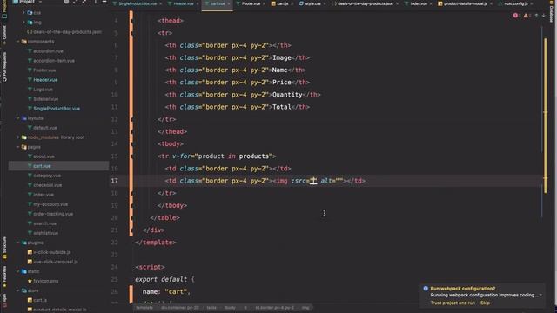The height and width of the screenshot is (313, 557).
Task: Click 'Trust project and run' link
Action: (x=453, y=303)
